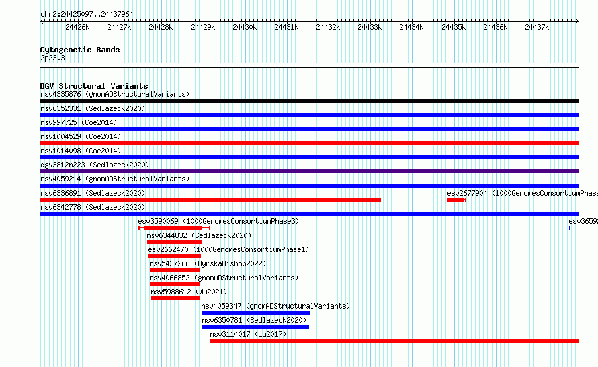Click the 24429k ruler tick label
Viewport: 598px width, 367px height.
click(203, 27)
